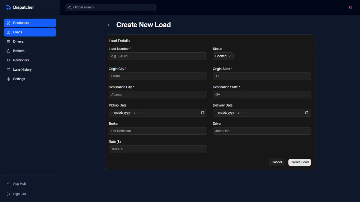Screen dimensions: 360x202
Task: Click the Settings gear icon
Action: 8,79
